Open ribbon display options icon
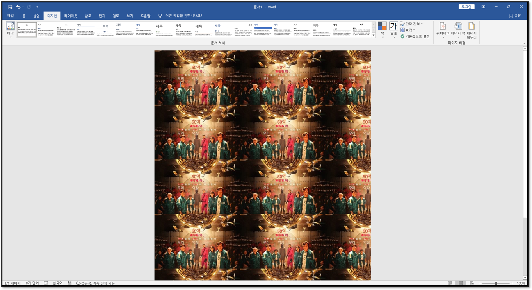Screen dimensions: 532x290 click(x=483, y=7)
